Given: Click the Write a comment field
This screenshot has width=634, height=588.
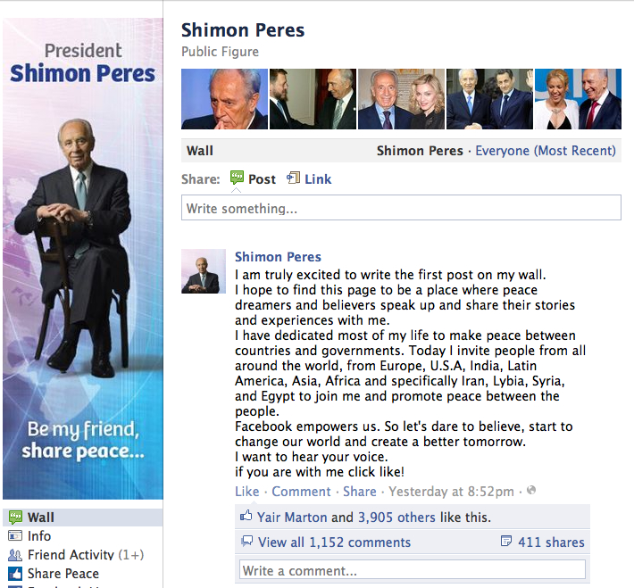Looking at the screenshot, I should (413, 570).
